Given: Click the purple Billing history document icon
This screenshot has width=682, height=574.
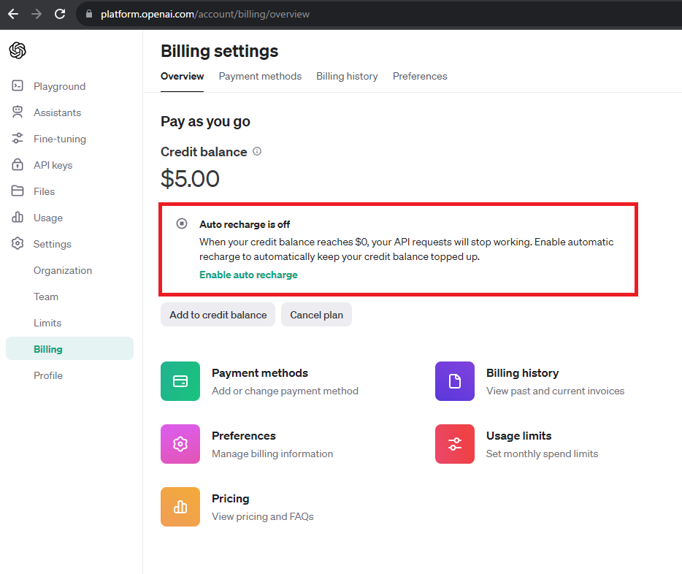Looking at the screenshot, I should tap(454, 381).
